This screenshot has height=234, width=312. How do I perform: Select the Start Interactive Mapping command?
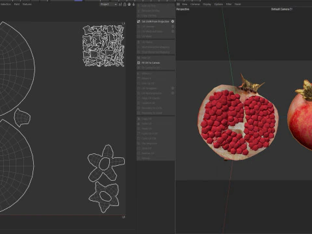pyautogui.click(x=155, y=47)
